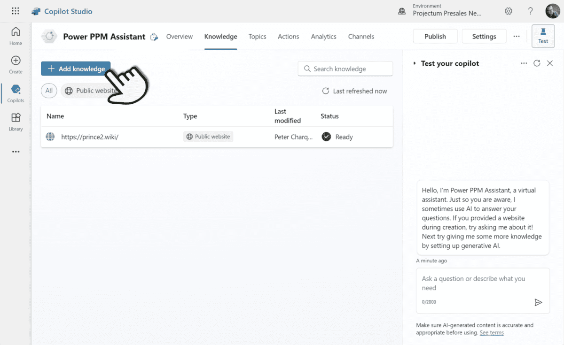Open the environment selector
This screenshot has height=345, width=564.
click(x=446, y=10)
